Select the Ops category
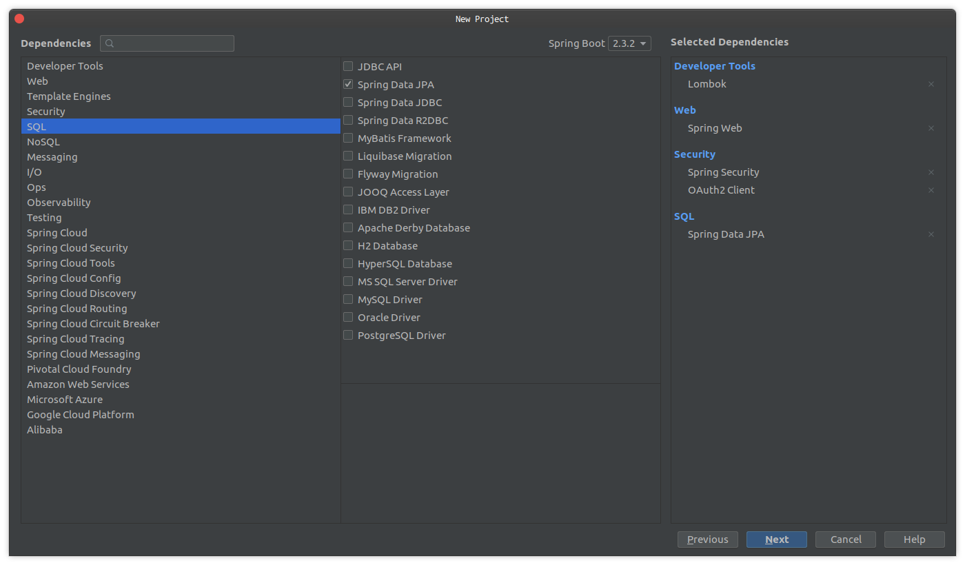The image size is (965, 565). (x=181, y=187)
